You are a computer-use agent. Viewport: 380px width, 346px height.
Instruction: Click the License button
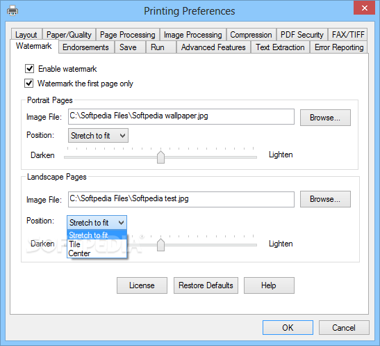(142, 285)
